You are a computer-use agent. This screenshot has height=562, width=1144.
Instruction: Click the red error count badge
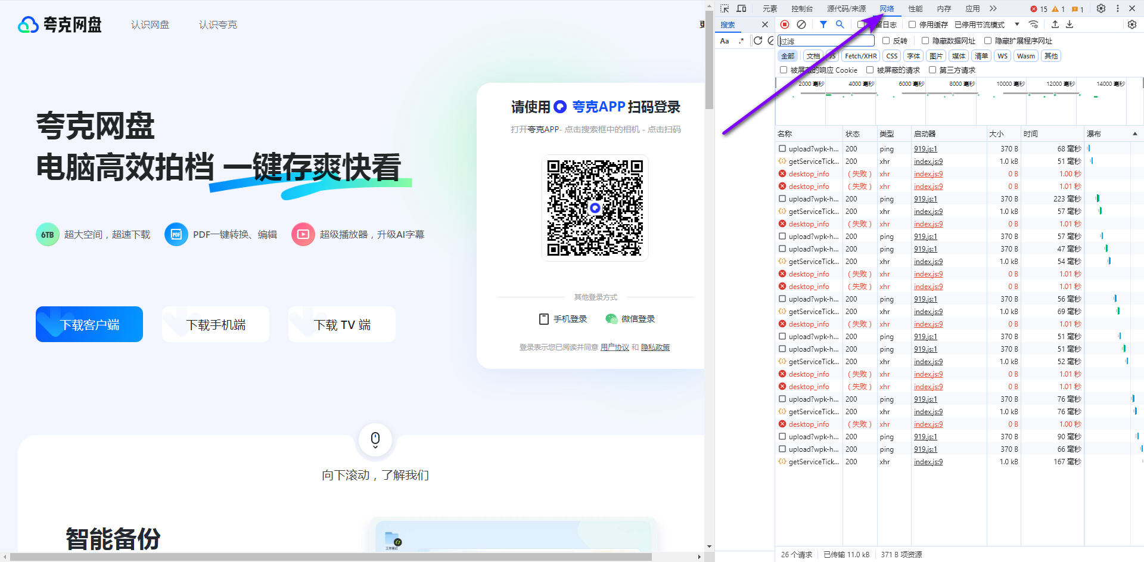(x=1039, y=9)
